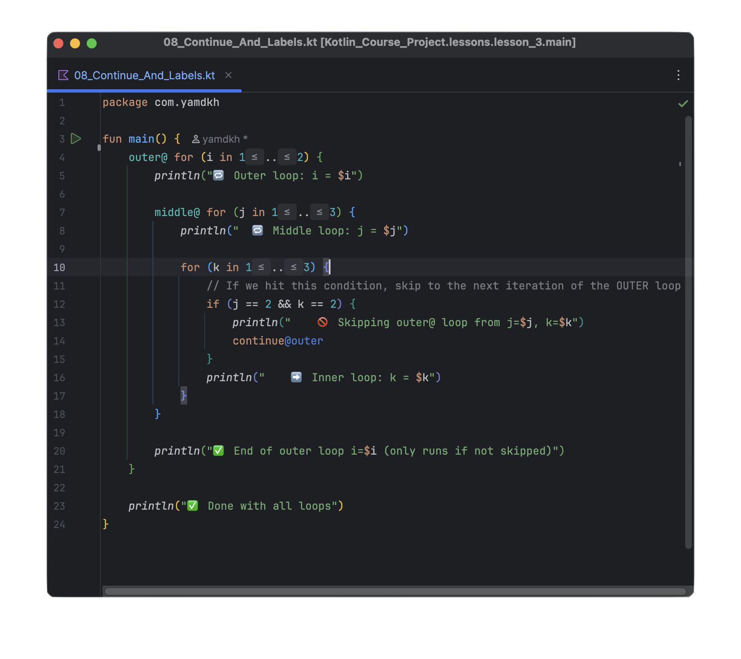The width and height of the screenshot is (741, 659).
Task: Click the Kotlin file icon in the tab
Action: pos(63,75)
